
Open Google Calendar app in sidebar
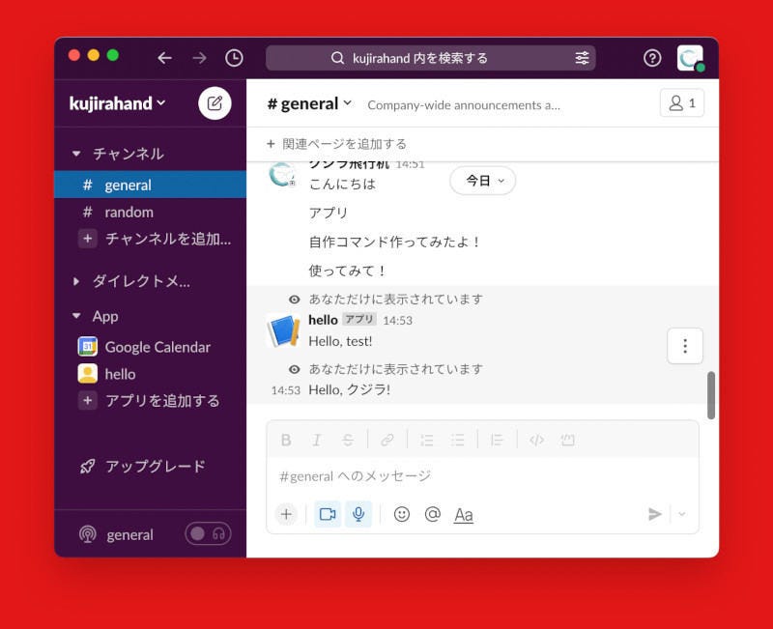coord(157,347)
